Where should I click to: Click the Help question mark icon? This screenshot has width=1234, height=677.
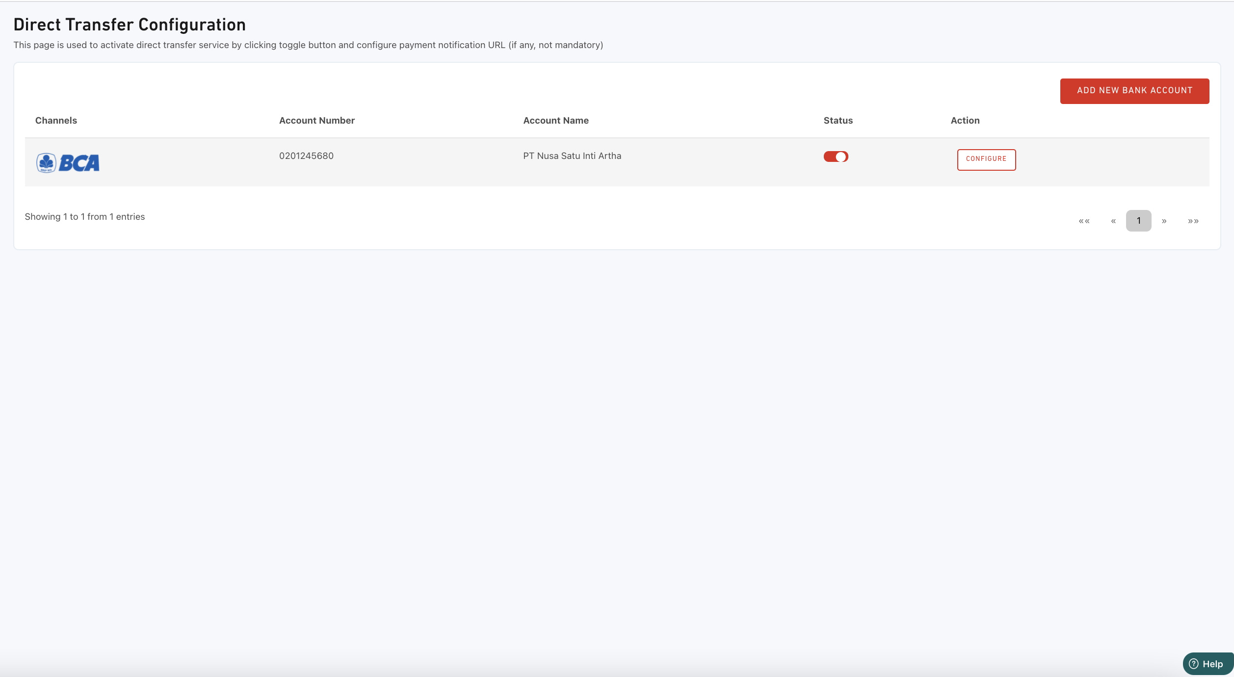[1194, 664]
